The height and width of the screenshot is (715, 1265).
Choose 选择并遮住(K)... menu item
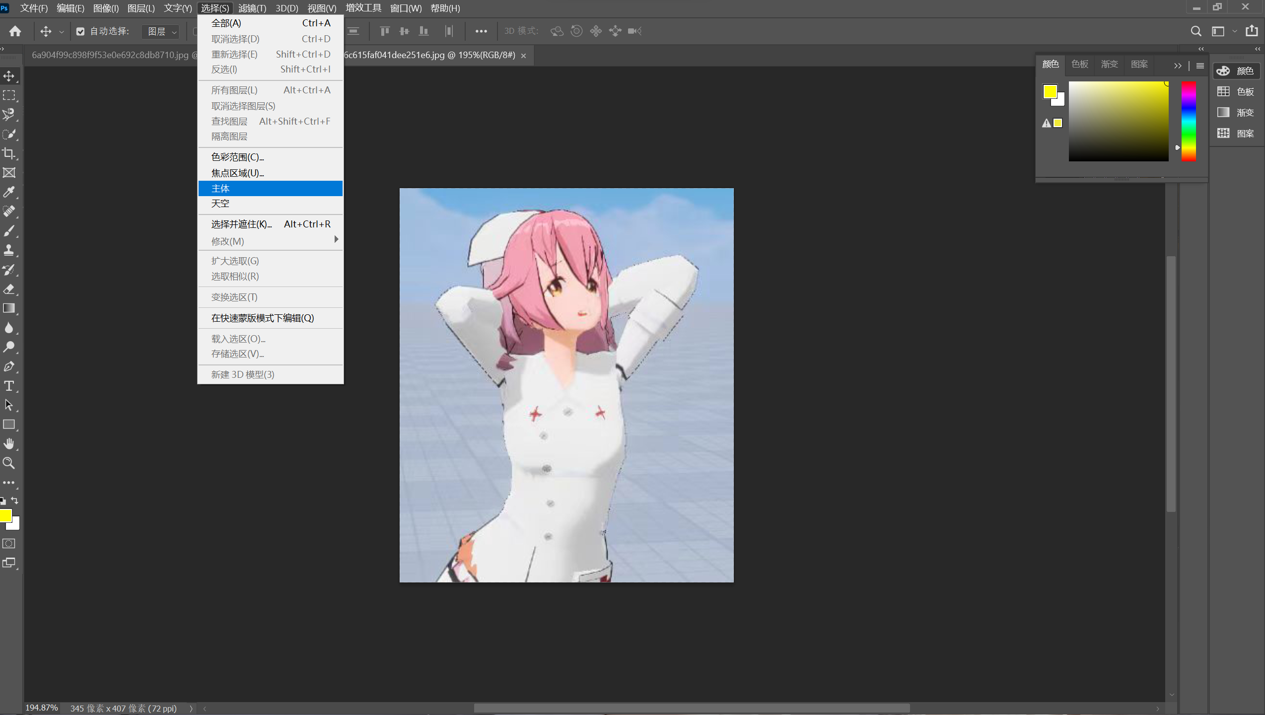(271, 224)
